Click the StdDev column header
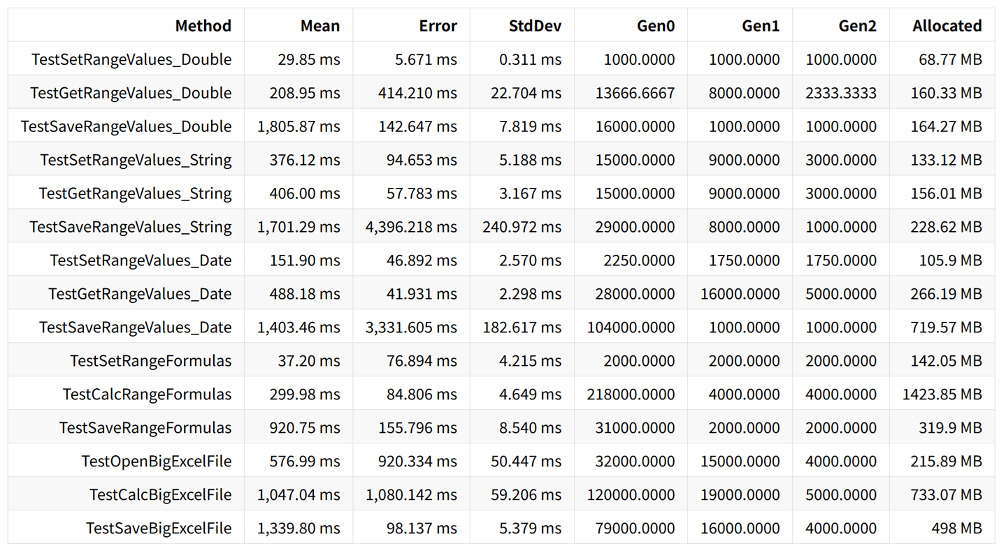The height and width of the screenshot is (553, 1006). tap(535, 26)
